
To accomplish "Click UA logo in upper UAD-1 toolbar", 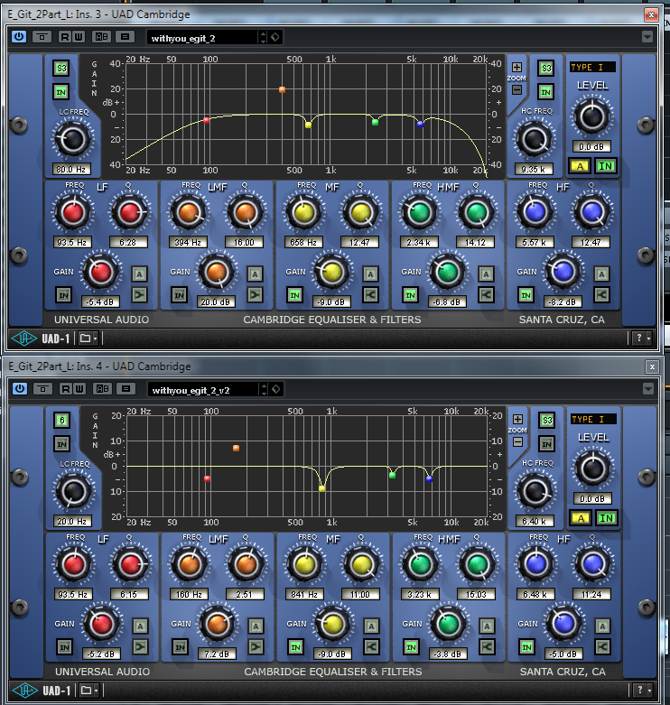I will [23, 339].
